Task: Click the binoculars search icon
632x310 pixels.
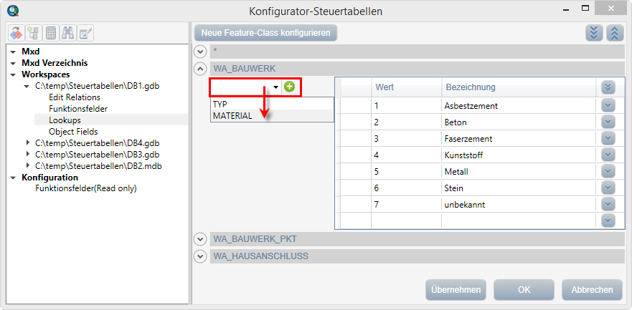Action: pyautogui.click(x=67, y=34)
